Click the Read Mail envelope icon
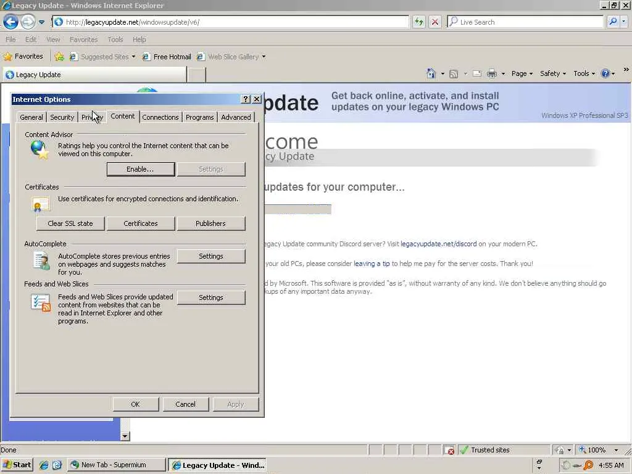This screenshot has height=474, width=632. [x=477, y=74]
